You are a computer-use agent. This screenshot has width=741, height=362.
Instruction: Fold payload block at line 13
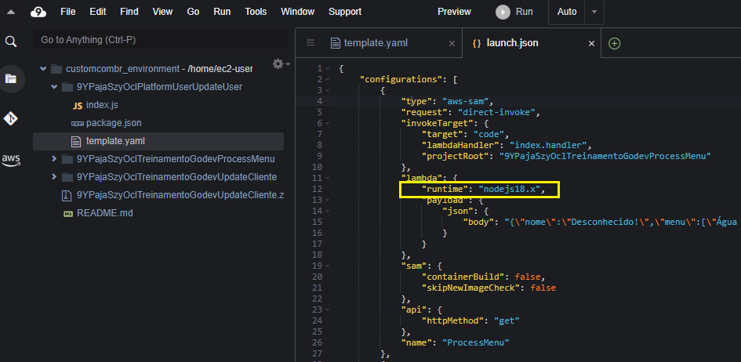click(x=328, y=200)
